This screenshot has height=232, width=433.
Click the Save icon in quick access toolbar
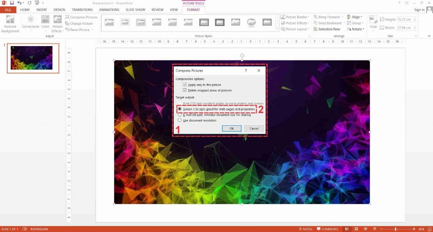point(11,3)
